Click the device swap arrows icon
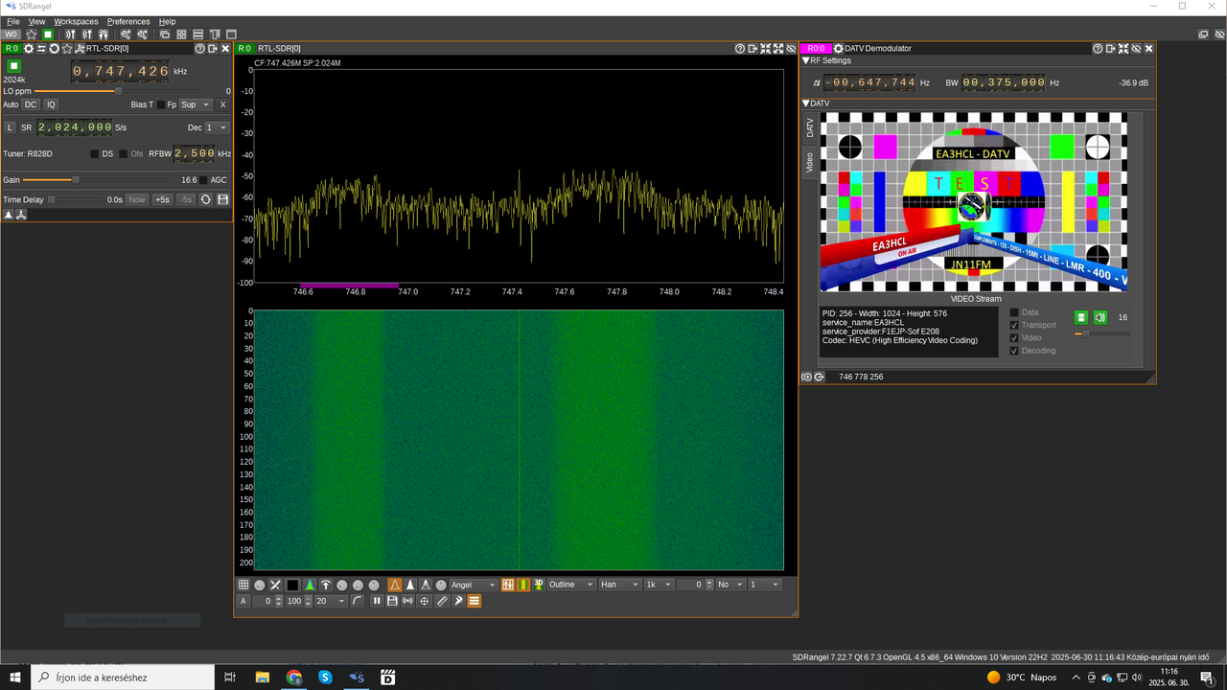 pos(41,49)
